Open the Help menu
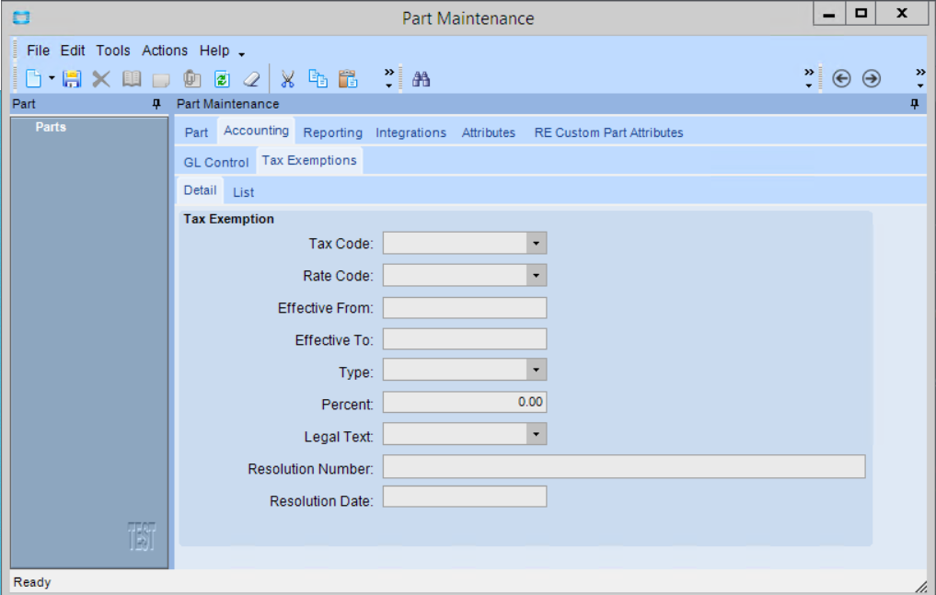 [214, 51]
